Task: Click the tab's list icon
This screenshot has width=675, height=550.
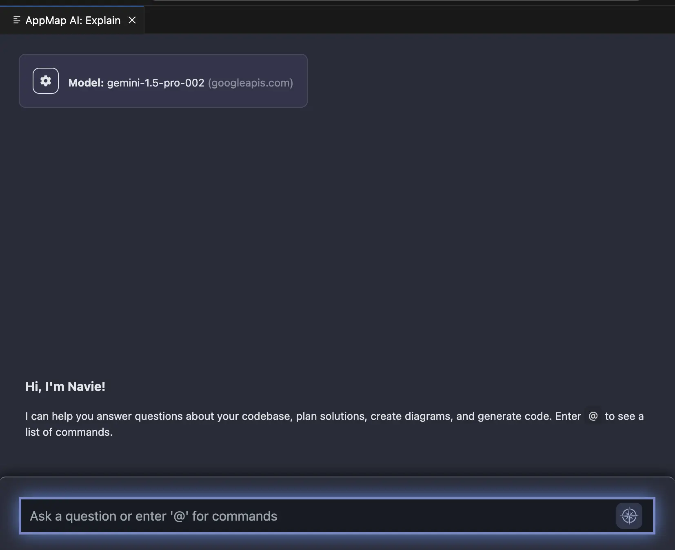Action: point(17,20)
